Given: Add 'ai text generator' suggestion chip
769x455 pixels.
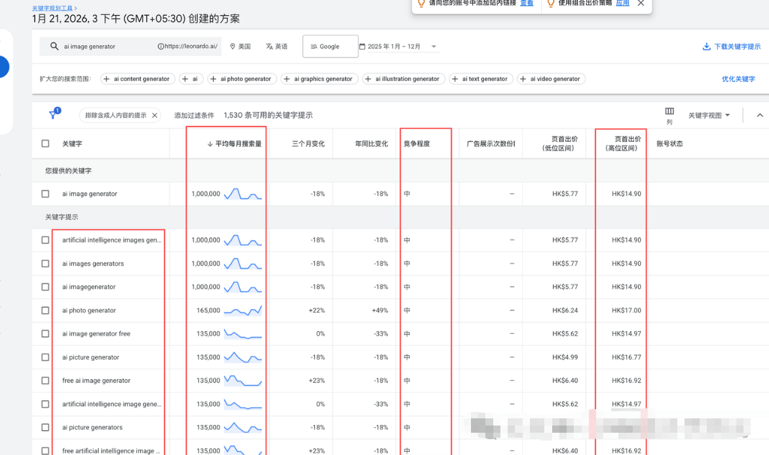Looking at the screenshot, I should coord(481,79).
